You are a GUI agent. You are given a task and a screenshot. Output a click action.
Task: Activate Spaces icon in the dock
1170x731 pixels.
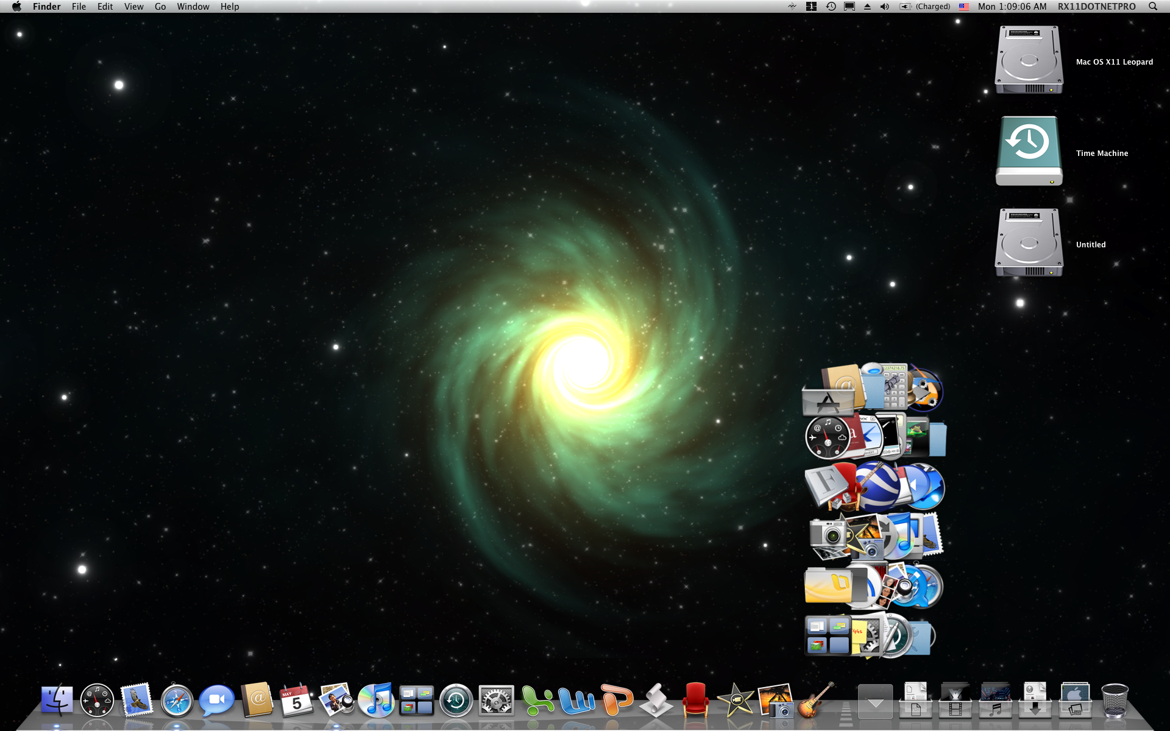pos(416,701)
